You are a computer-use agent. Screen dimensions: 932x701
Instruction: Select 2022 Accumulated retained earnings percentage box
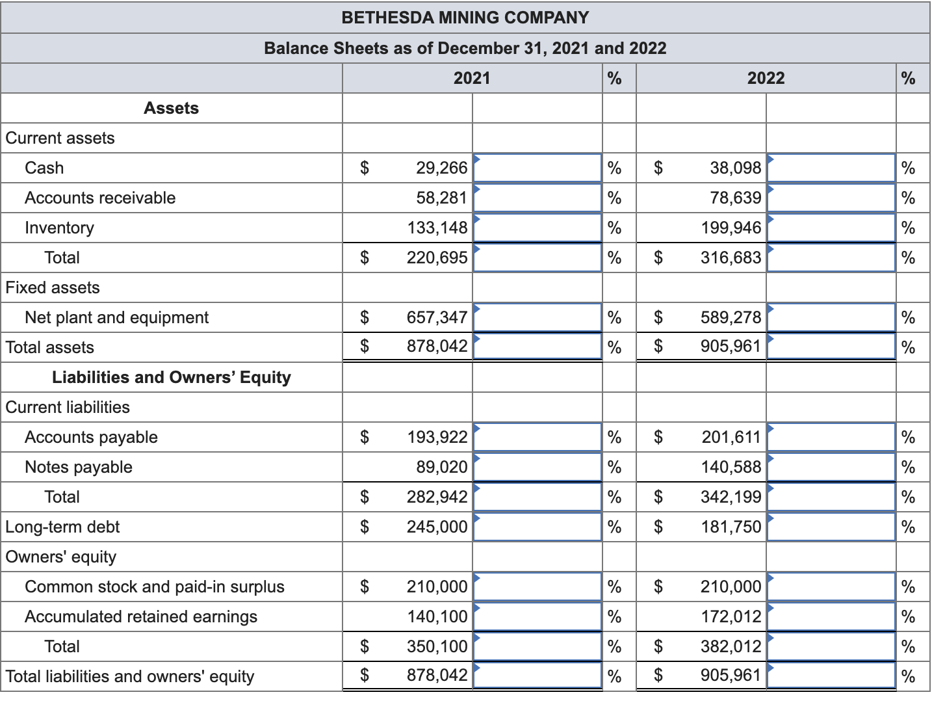tap(831, 616)
